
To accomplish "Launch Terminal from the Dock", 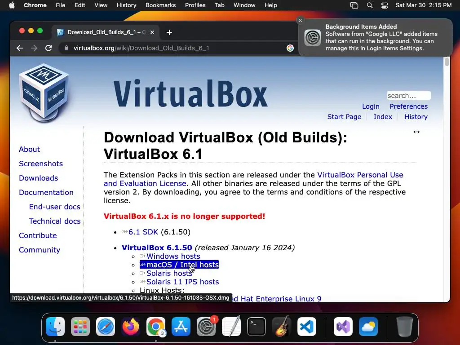I will point(257,327).
